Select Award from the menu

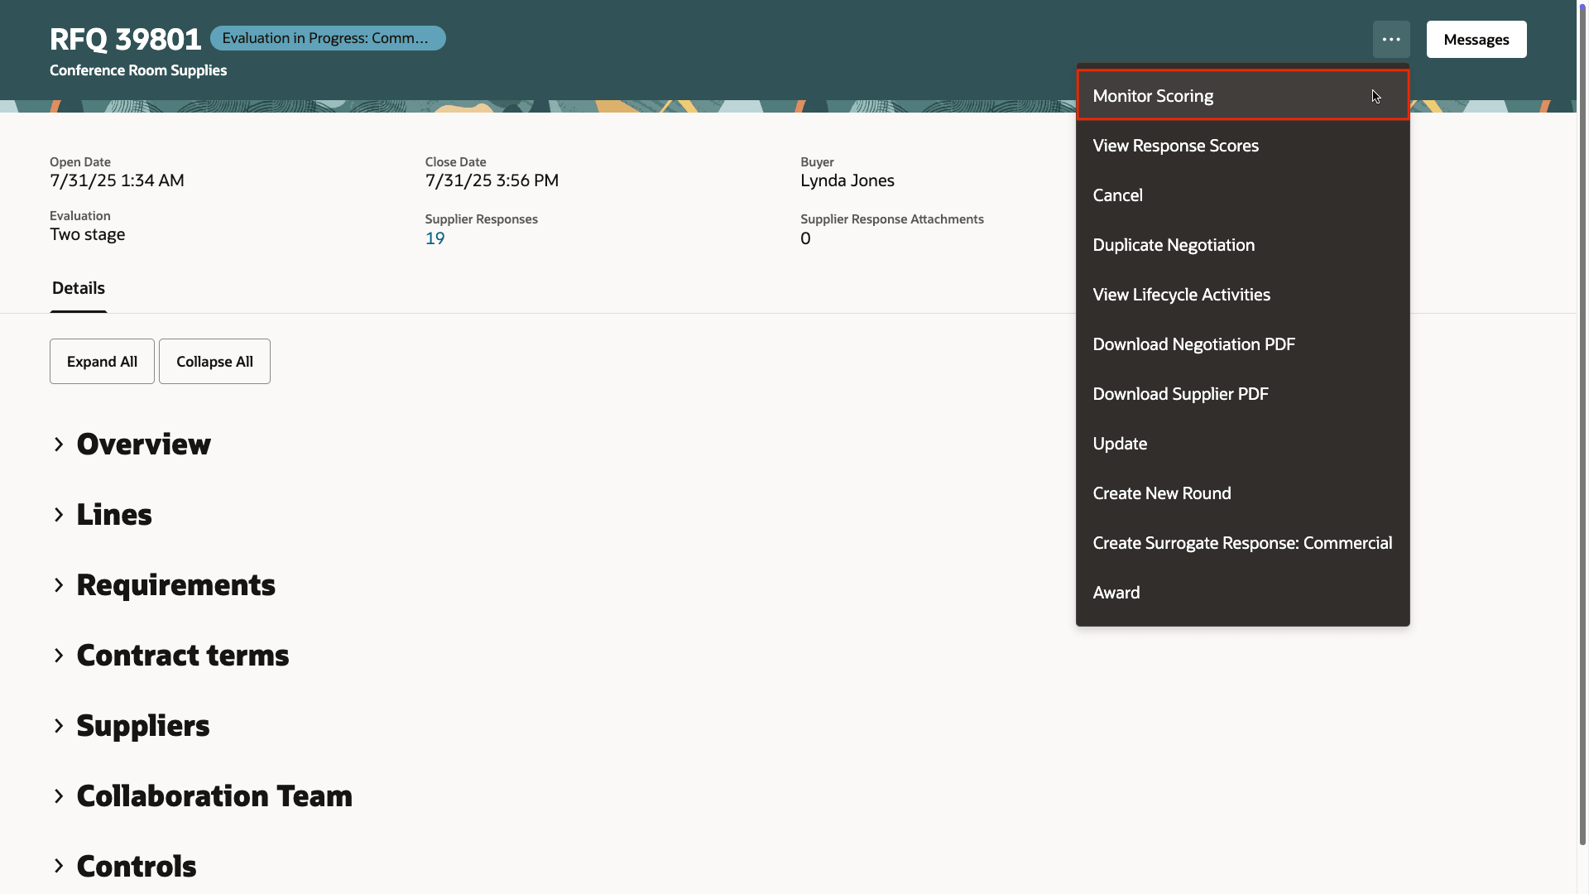[1116, 593]
